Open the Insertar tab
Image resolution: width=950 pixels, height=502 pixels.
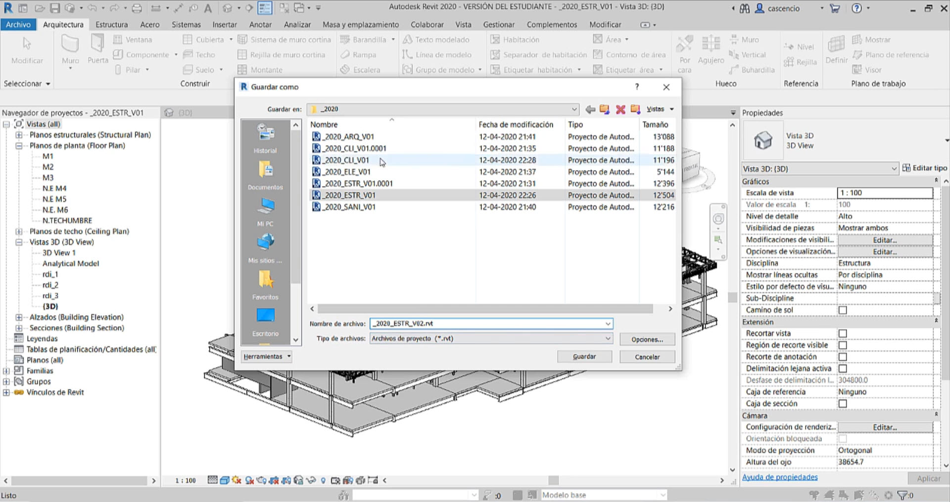tap(225, 24)
